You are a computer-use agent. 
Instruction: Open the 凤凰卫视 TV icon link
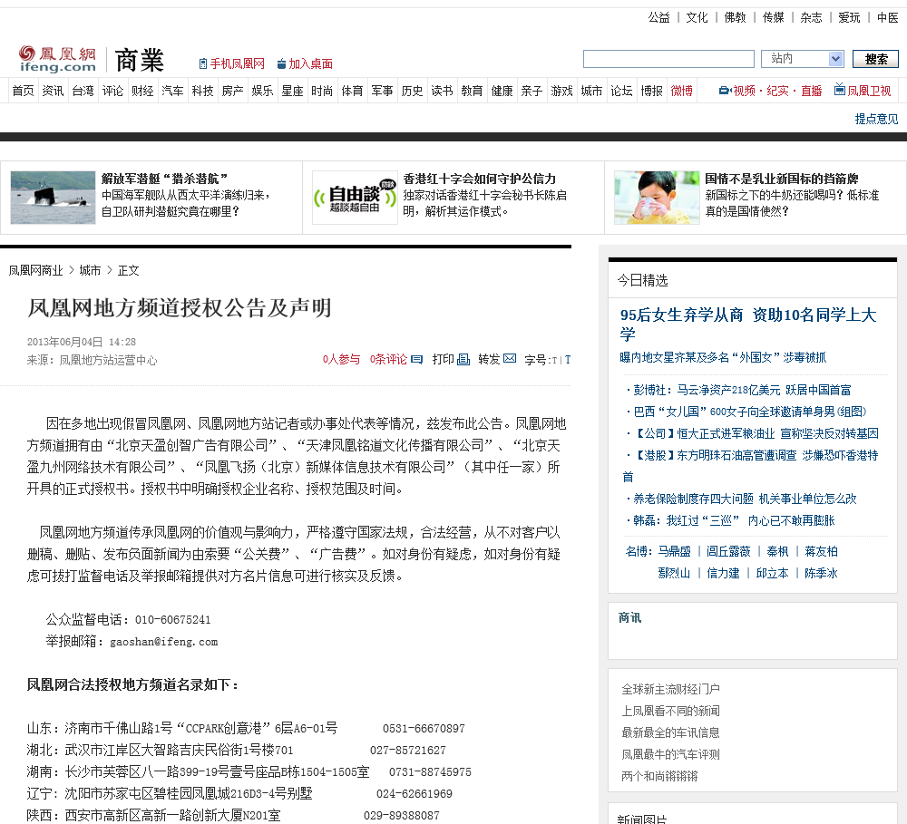(x=863, y=91)
